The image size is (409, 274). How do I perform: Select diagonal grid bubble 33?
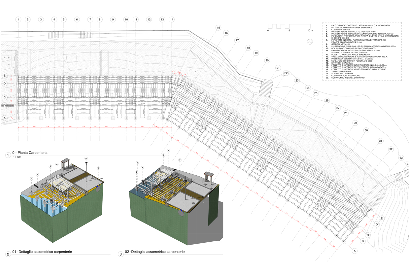(x=401, y=157)
